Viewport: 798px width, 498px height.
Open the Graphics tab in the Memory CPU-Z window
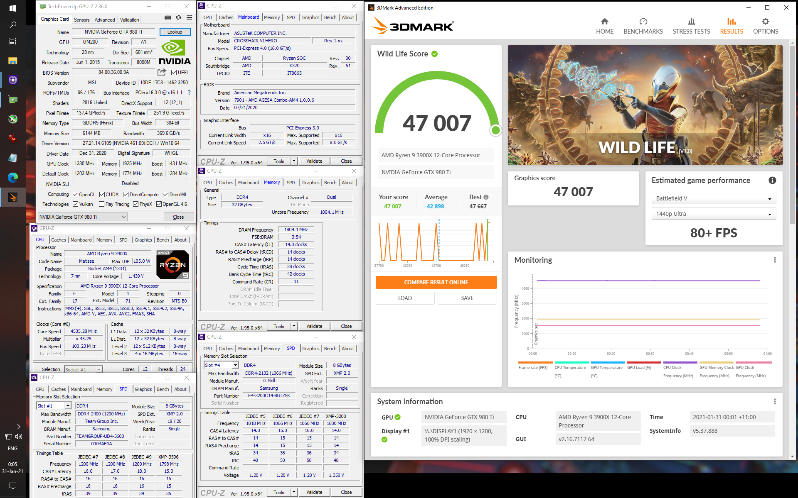[311, 183]
